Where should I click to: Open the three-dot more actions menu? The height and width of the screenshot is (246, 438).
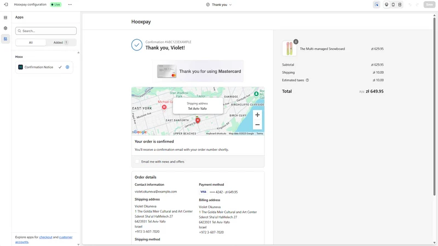(x=70, y=4)
